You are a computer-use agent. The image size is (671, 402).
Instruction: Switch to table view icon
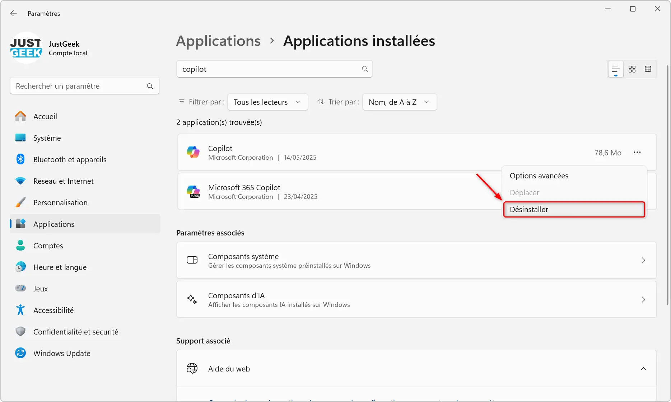648,69
